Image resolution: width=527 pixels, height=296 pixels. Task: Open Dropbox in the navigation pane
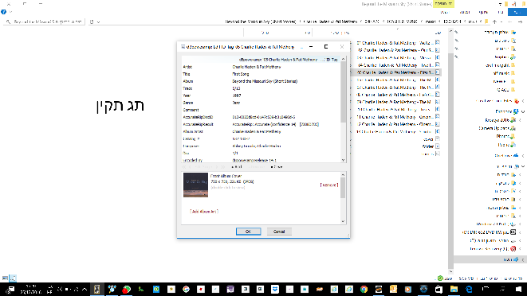(507, 111)
